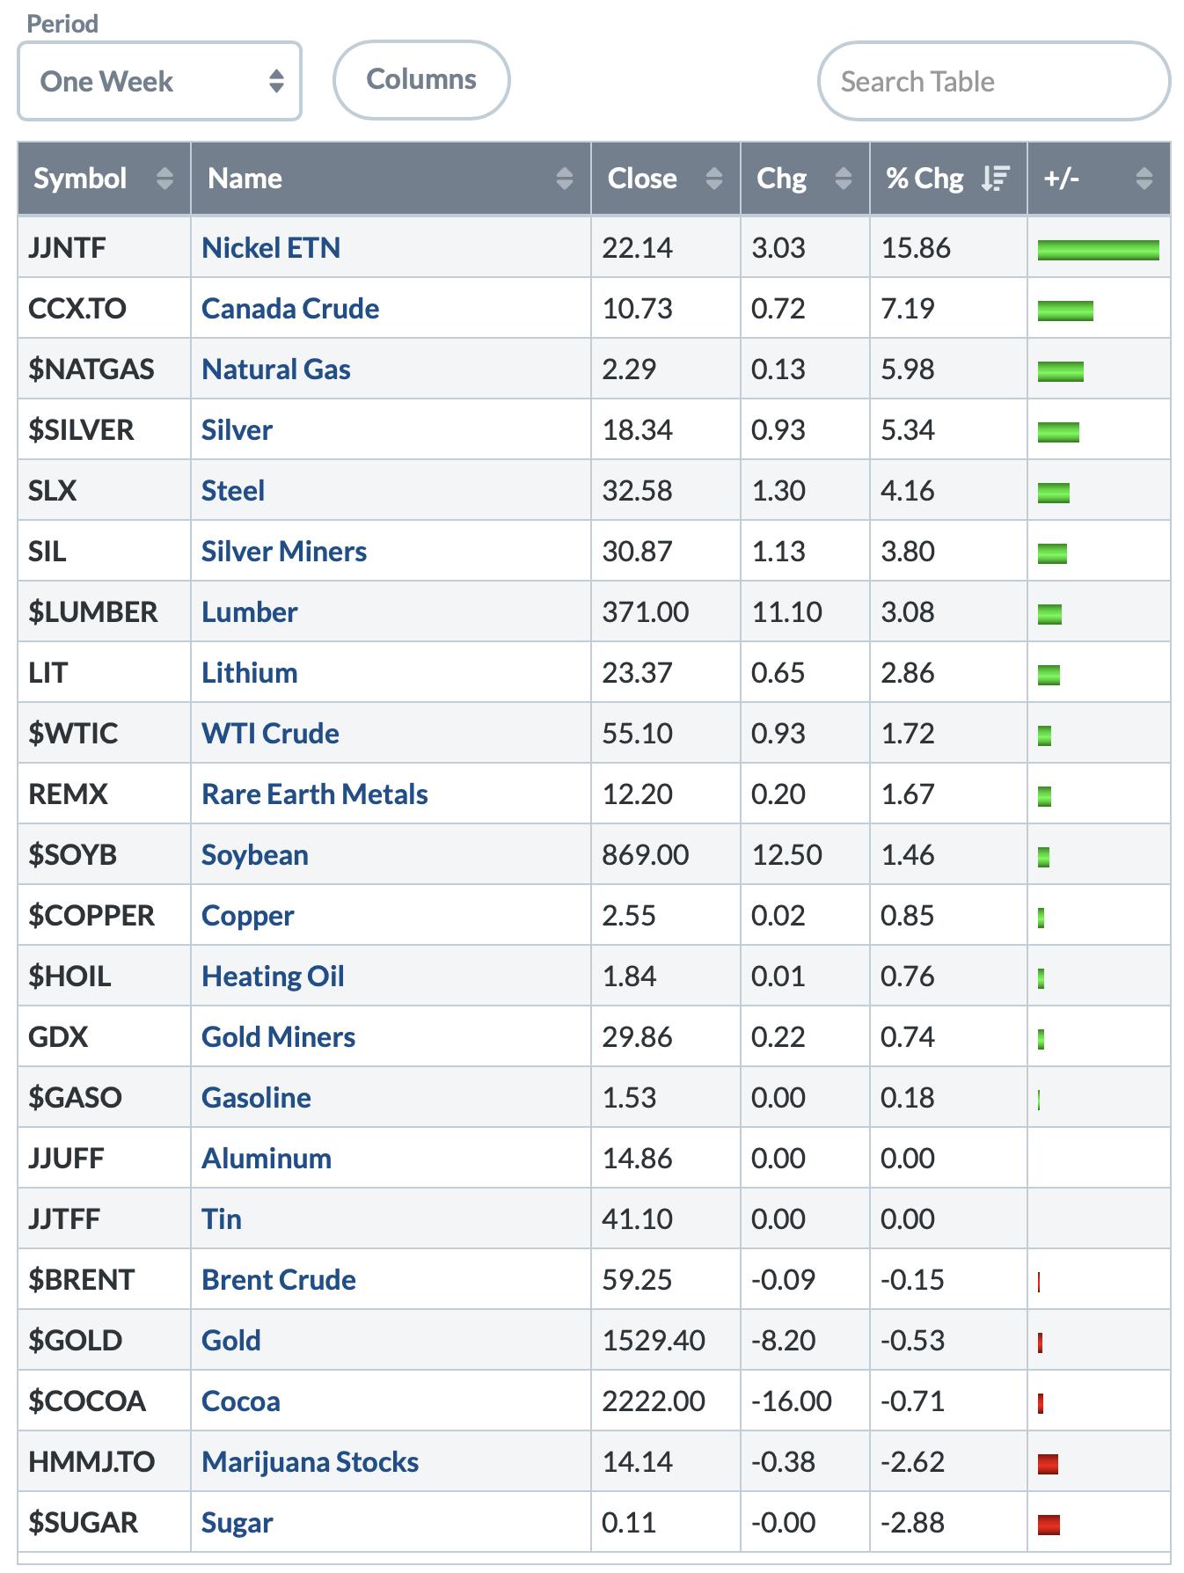Open the Marijuana Stocks link
Viewport: 1184px width, 1573px height.
pyautogui.click(x=310, y=1462)
